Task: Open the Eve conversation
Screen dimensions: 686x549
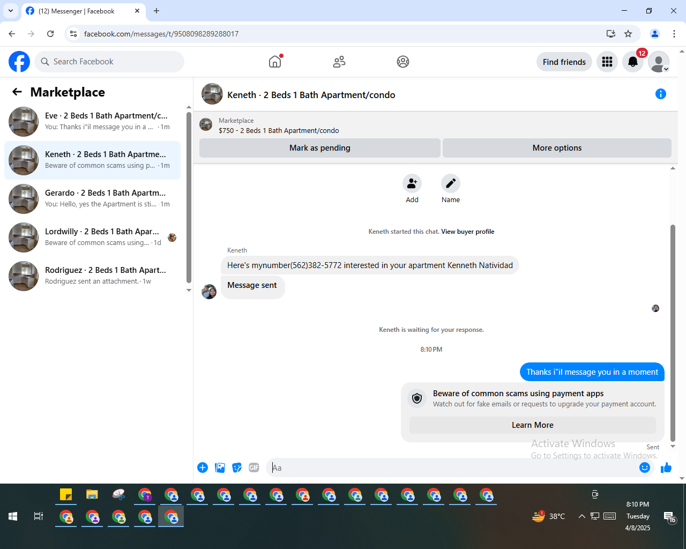Action: (x=92, y=122)
